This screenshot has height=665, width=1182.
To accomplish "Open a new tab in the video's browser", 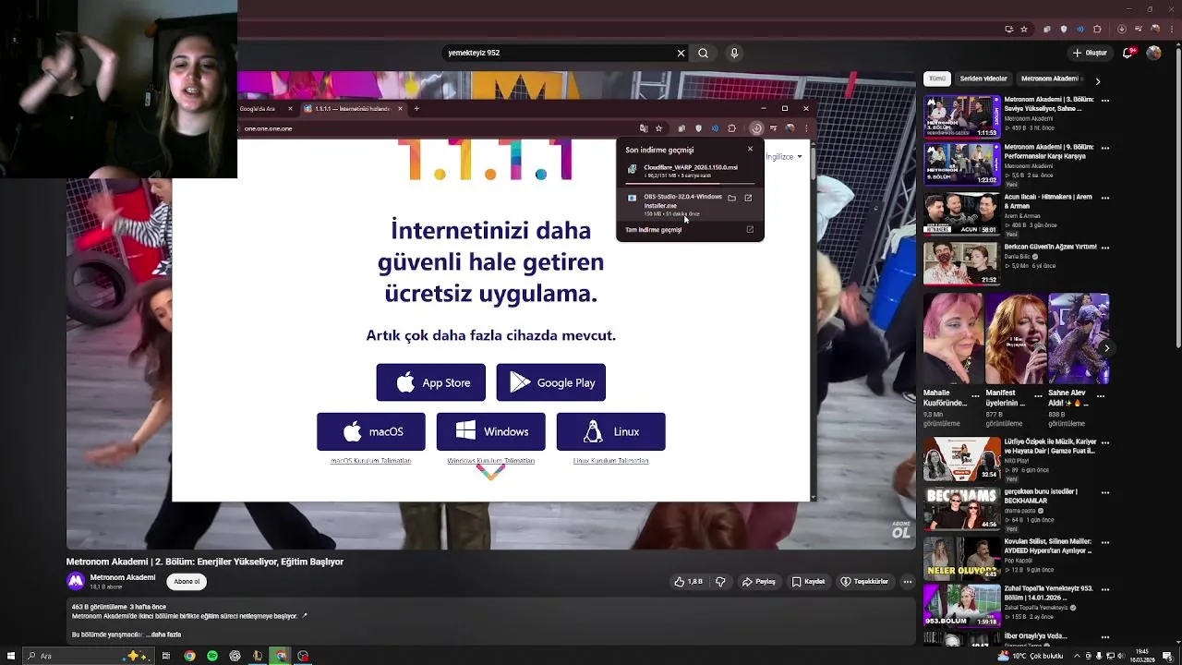I will click(x=416, y=109).
